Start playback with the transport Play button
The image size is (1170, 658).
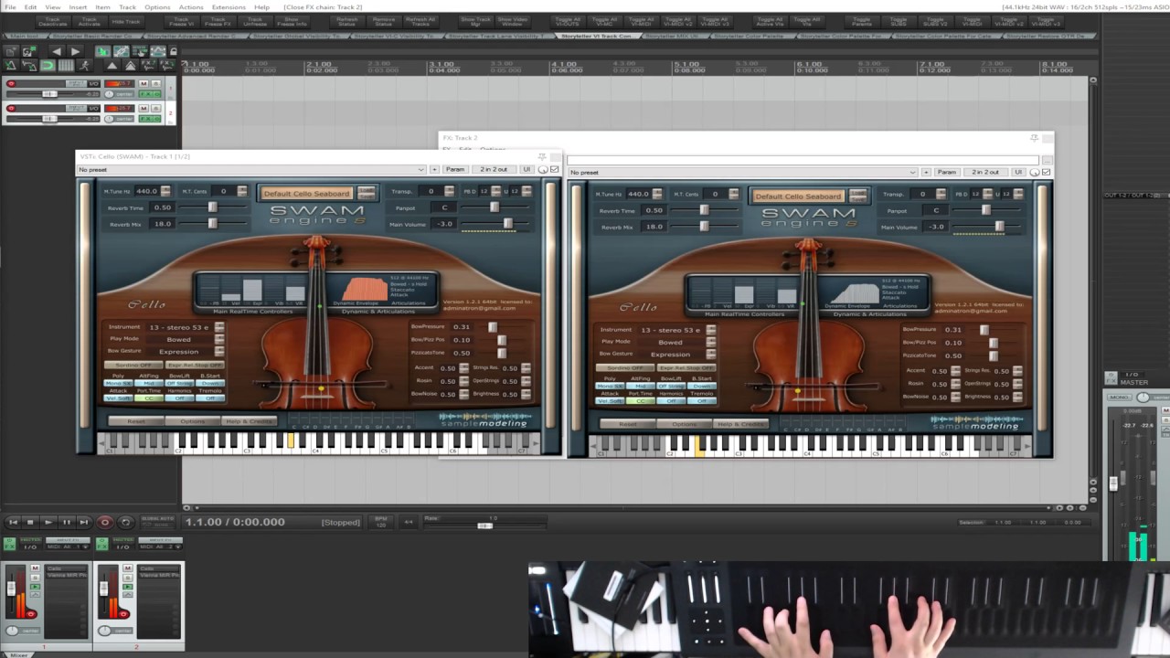click(48, 522)
